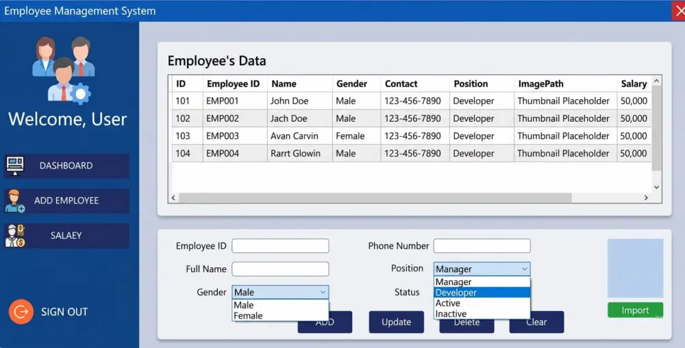
Task: Click the ID column header
Action: [x=188, y=83]
